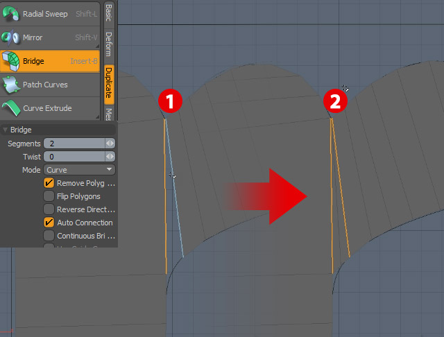Click the Radial Sweep label
Screen dimensions: 444x337
(x=45, y=14)
